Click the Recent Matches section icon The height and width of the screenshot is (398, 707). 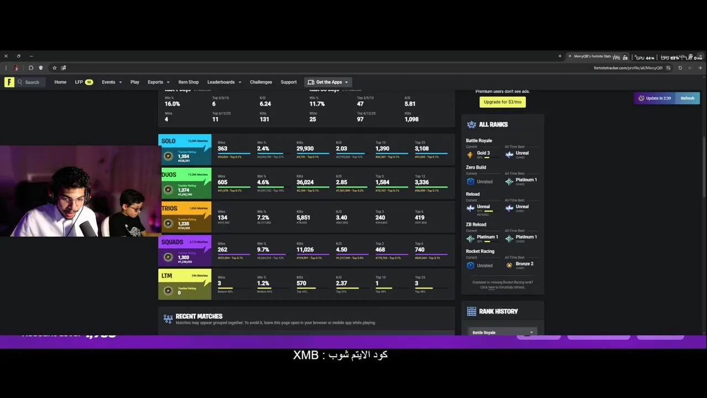(x=168, y=319)
